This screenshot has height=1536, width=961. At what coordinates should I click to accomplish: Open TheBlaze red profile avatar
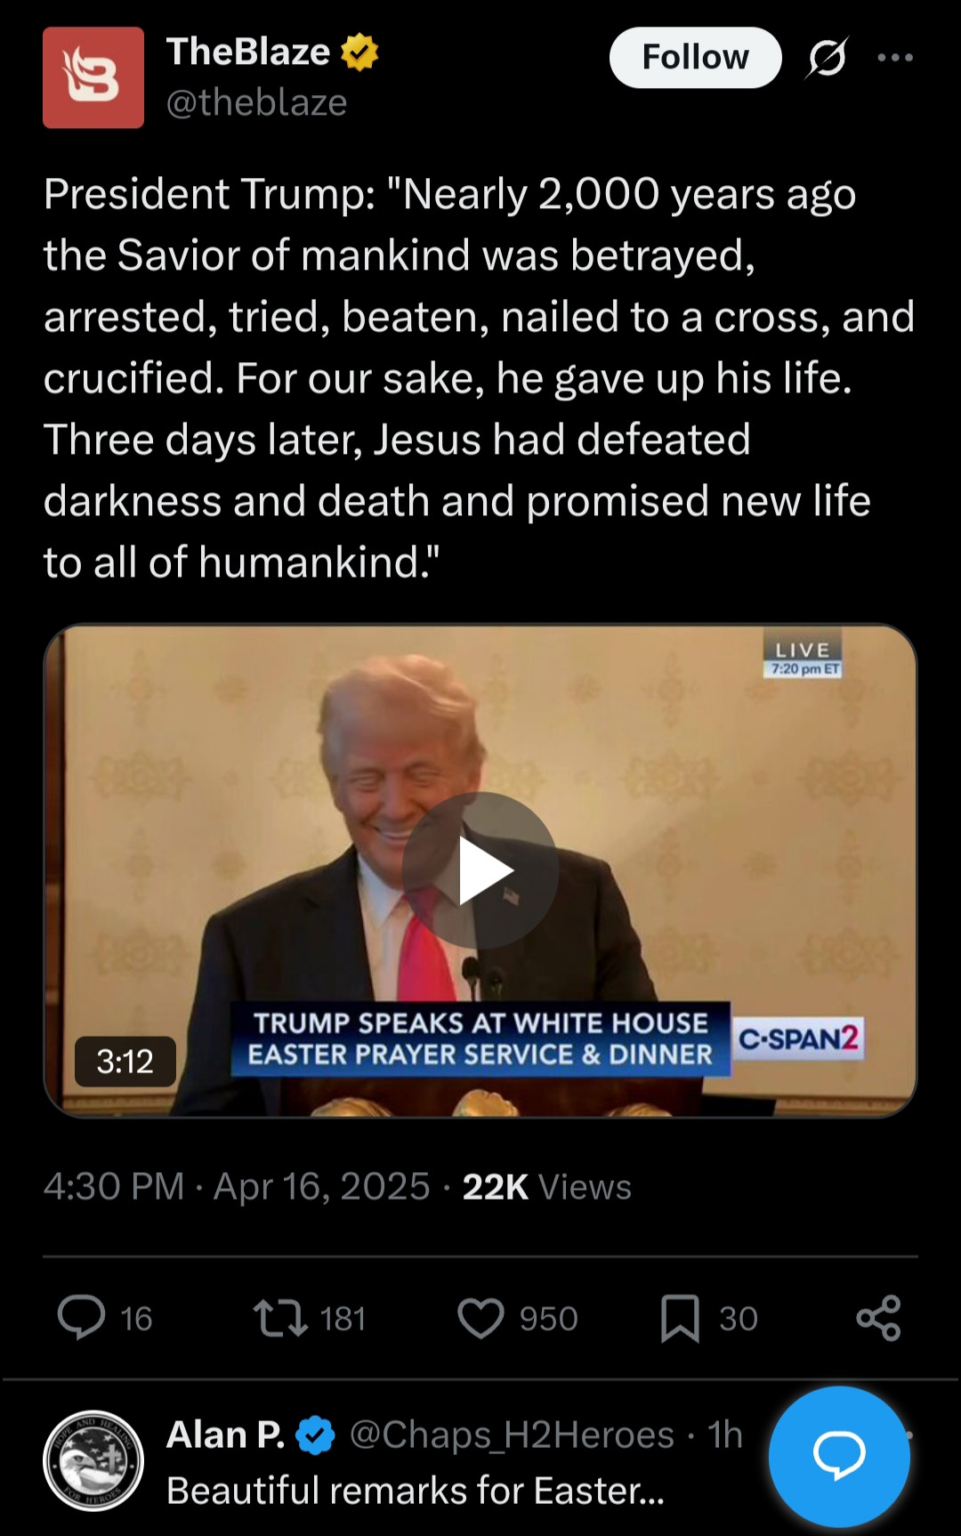[93, 77]
